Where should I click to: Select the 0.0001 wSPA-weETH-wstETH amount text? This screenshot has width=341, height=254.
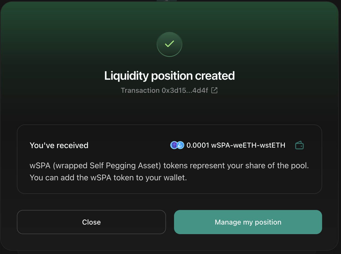coord(236,145)
